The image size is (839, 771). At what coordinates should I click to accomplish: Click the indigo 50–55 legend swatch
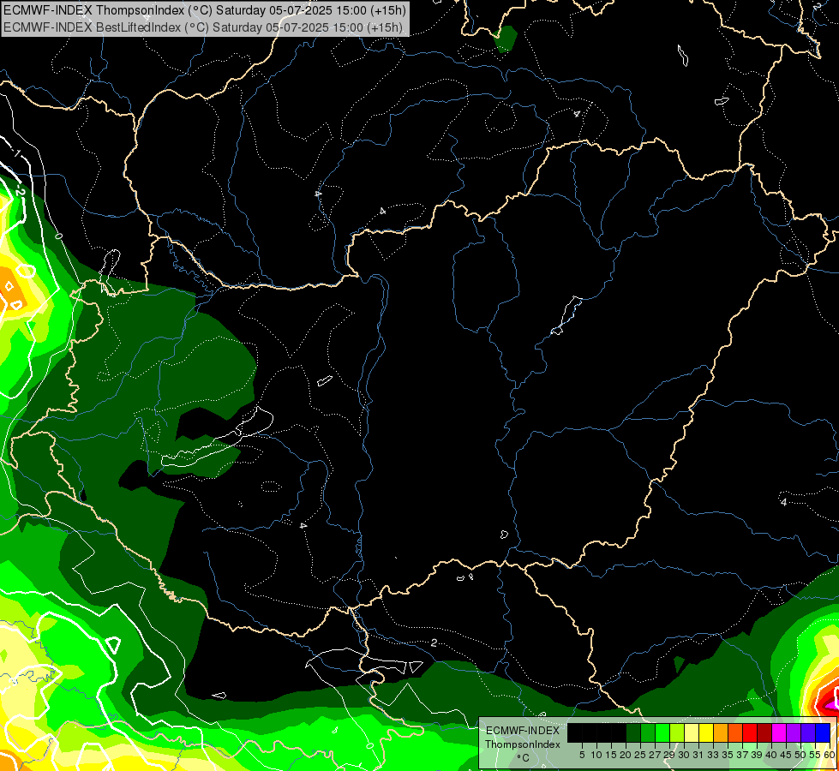(x=808, y=732)
